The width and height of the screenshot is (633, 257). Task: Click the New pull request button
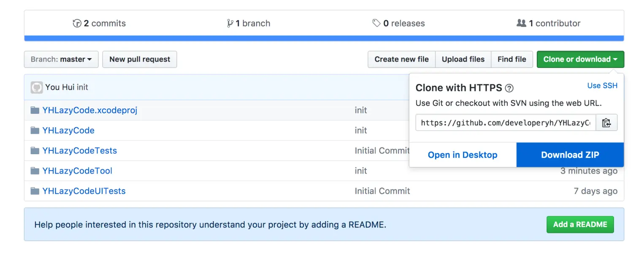(x=140, y=59)
